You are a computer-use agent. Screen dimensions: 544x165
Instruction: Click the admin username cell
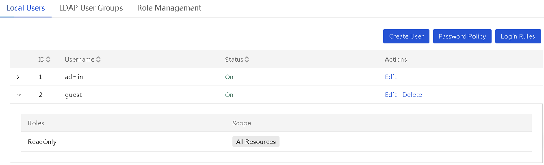click(x=74, y=77)
